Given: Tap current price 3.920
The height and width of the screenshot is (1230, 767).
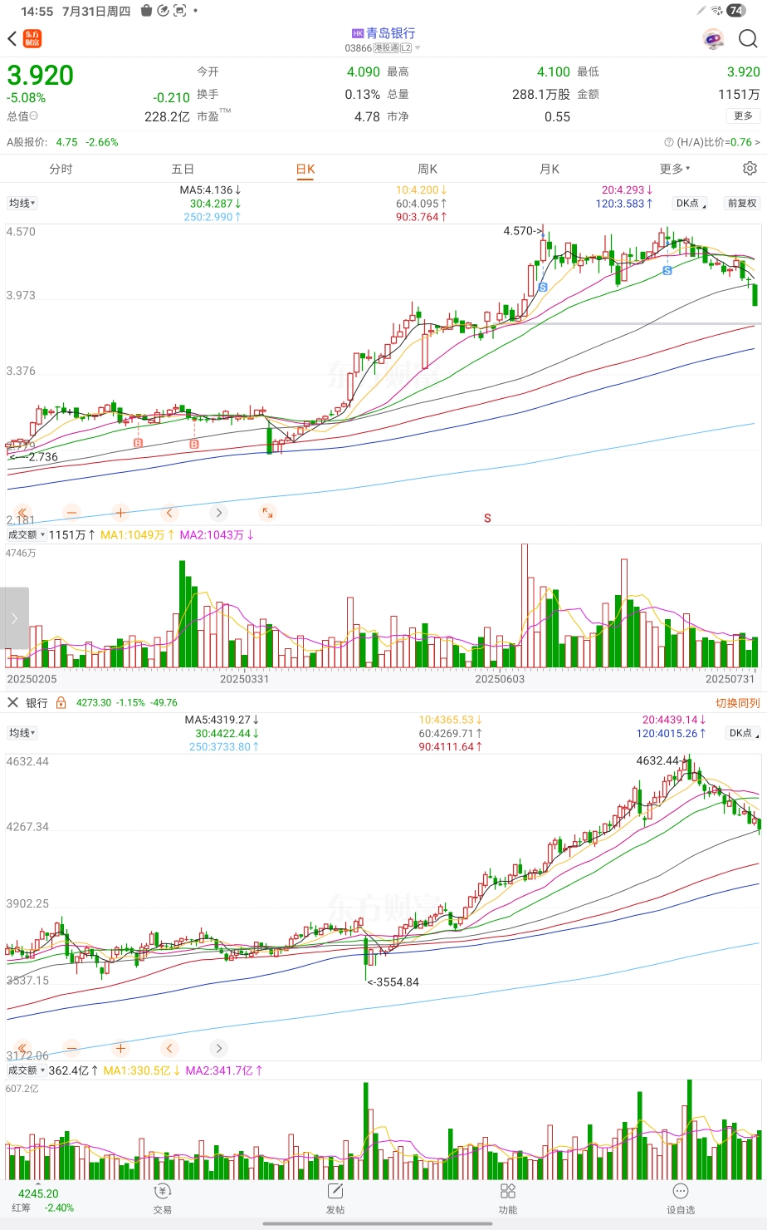Looking at the screenshot, I should tap(41, 76).
